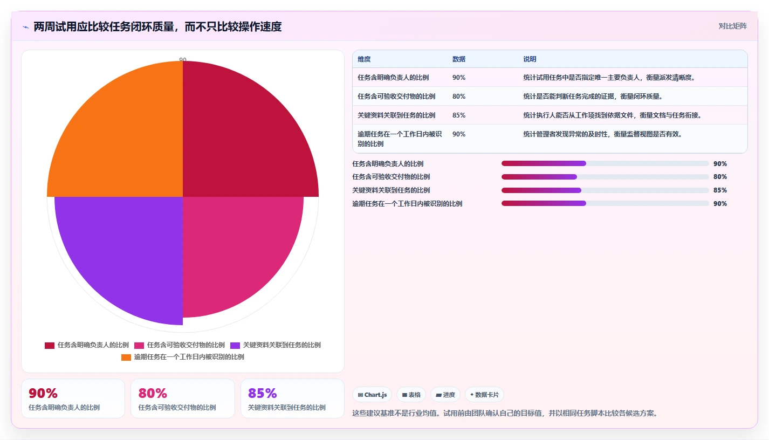Click the 对比矩阵 label at top right

pos(733,26)
